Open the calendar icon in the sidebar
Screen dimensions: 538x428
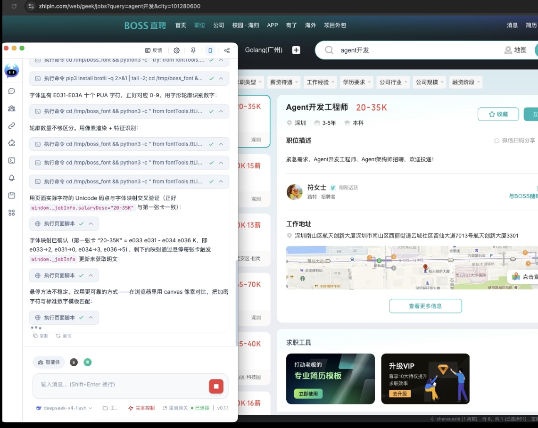(12, 195)
